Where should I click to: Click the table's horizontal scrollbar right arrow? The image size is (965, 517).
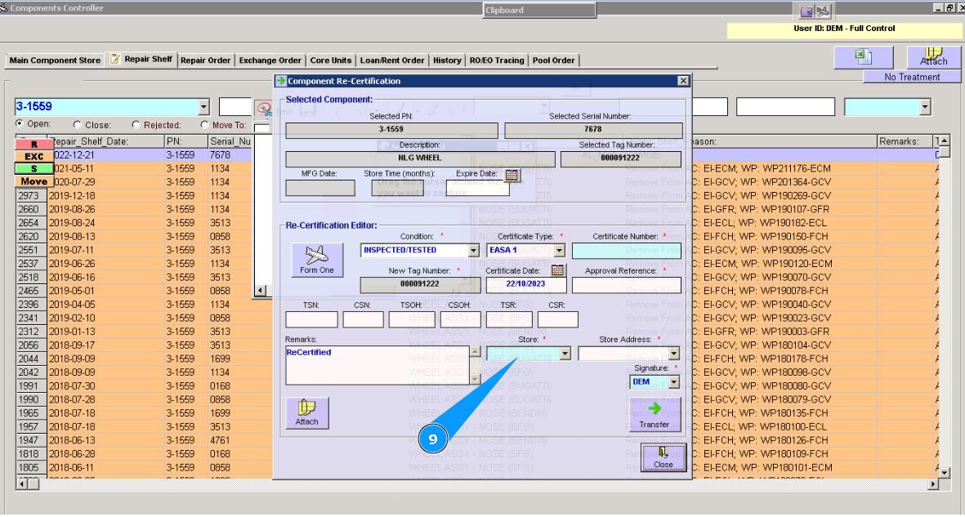[933, 484]
